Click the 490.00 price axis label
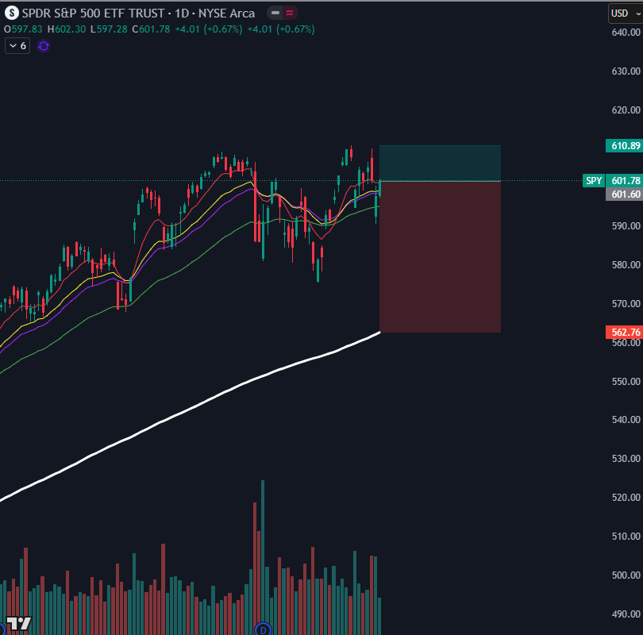This screenshot has height=635, width=643. (626, 614)
